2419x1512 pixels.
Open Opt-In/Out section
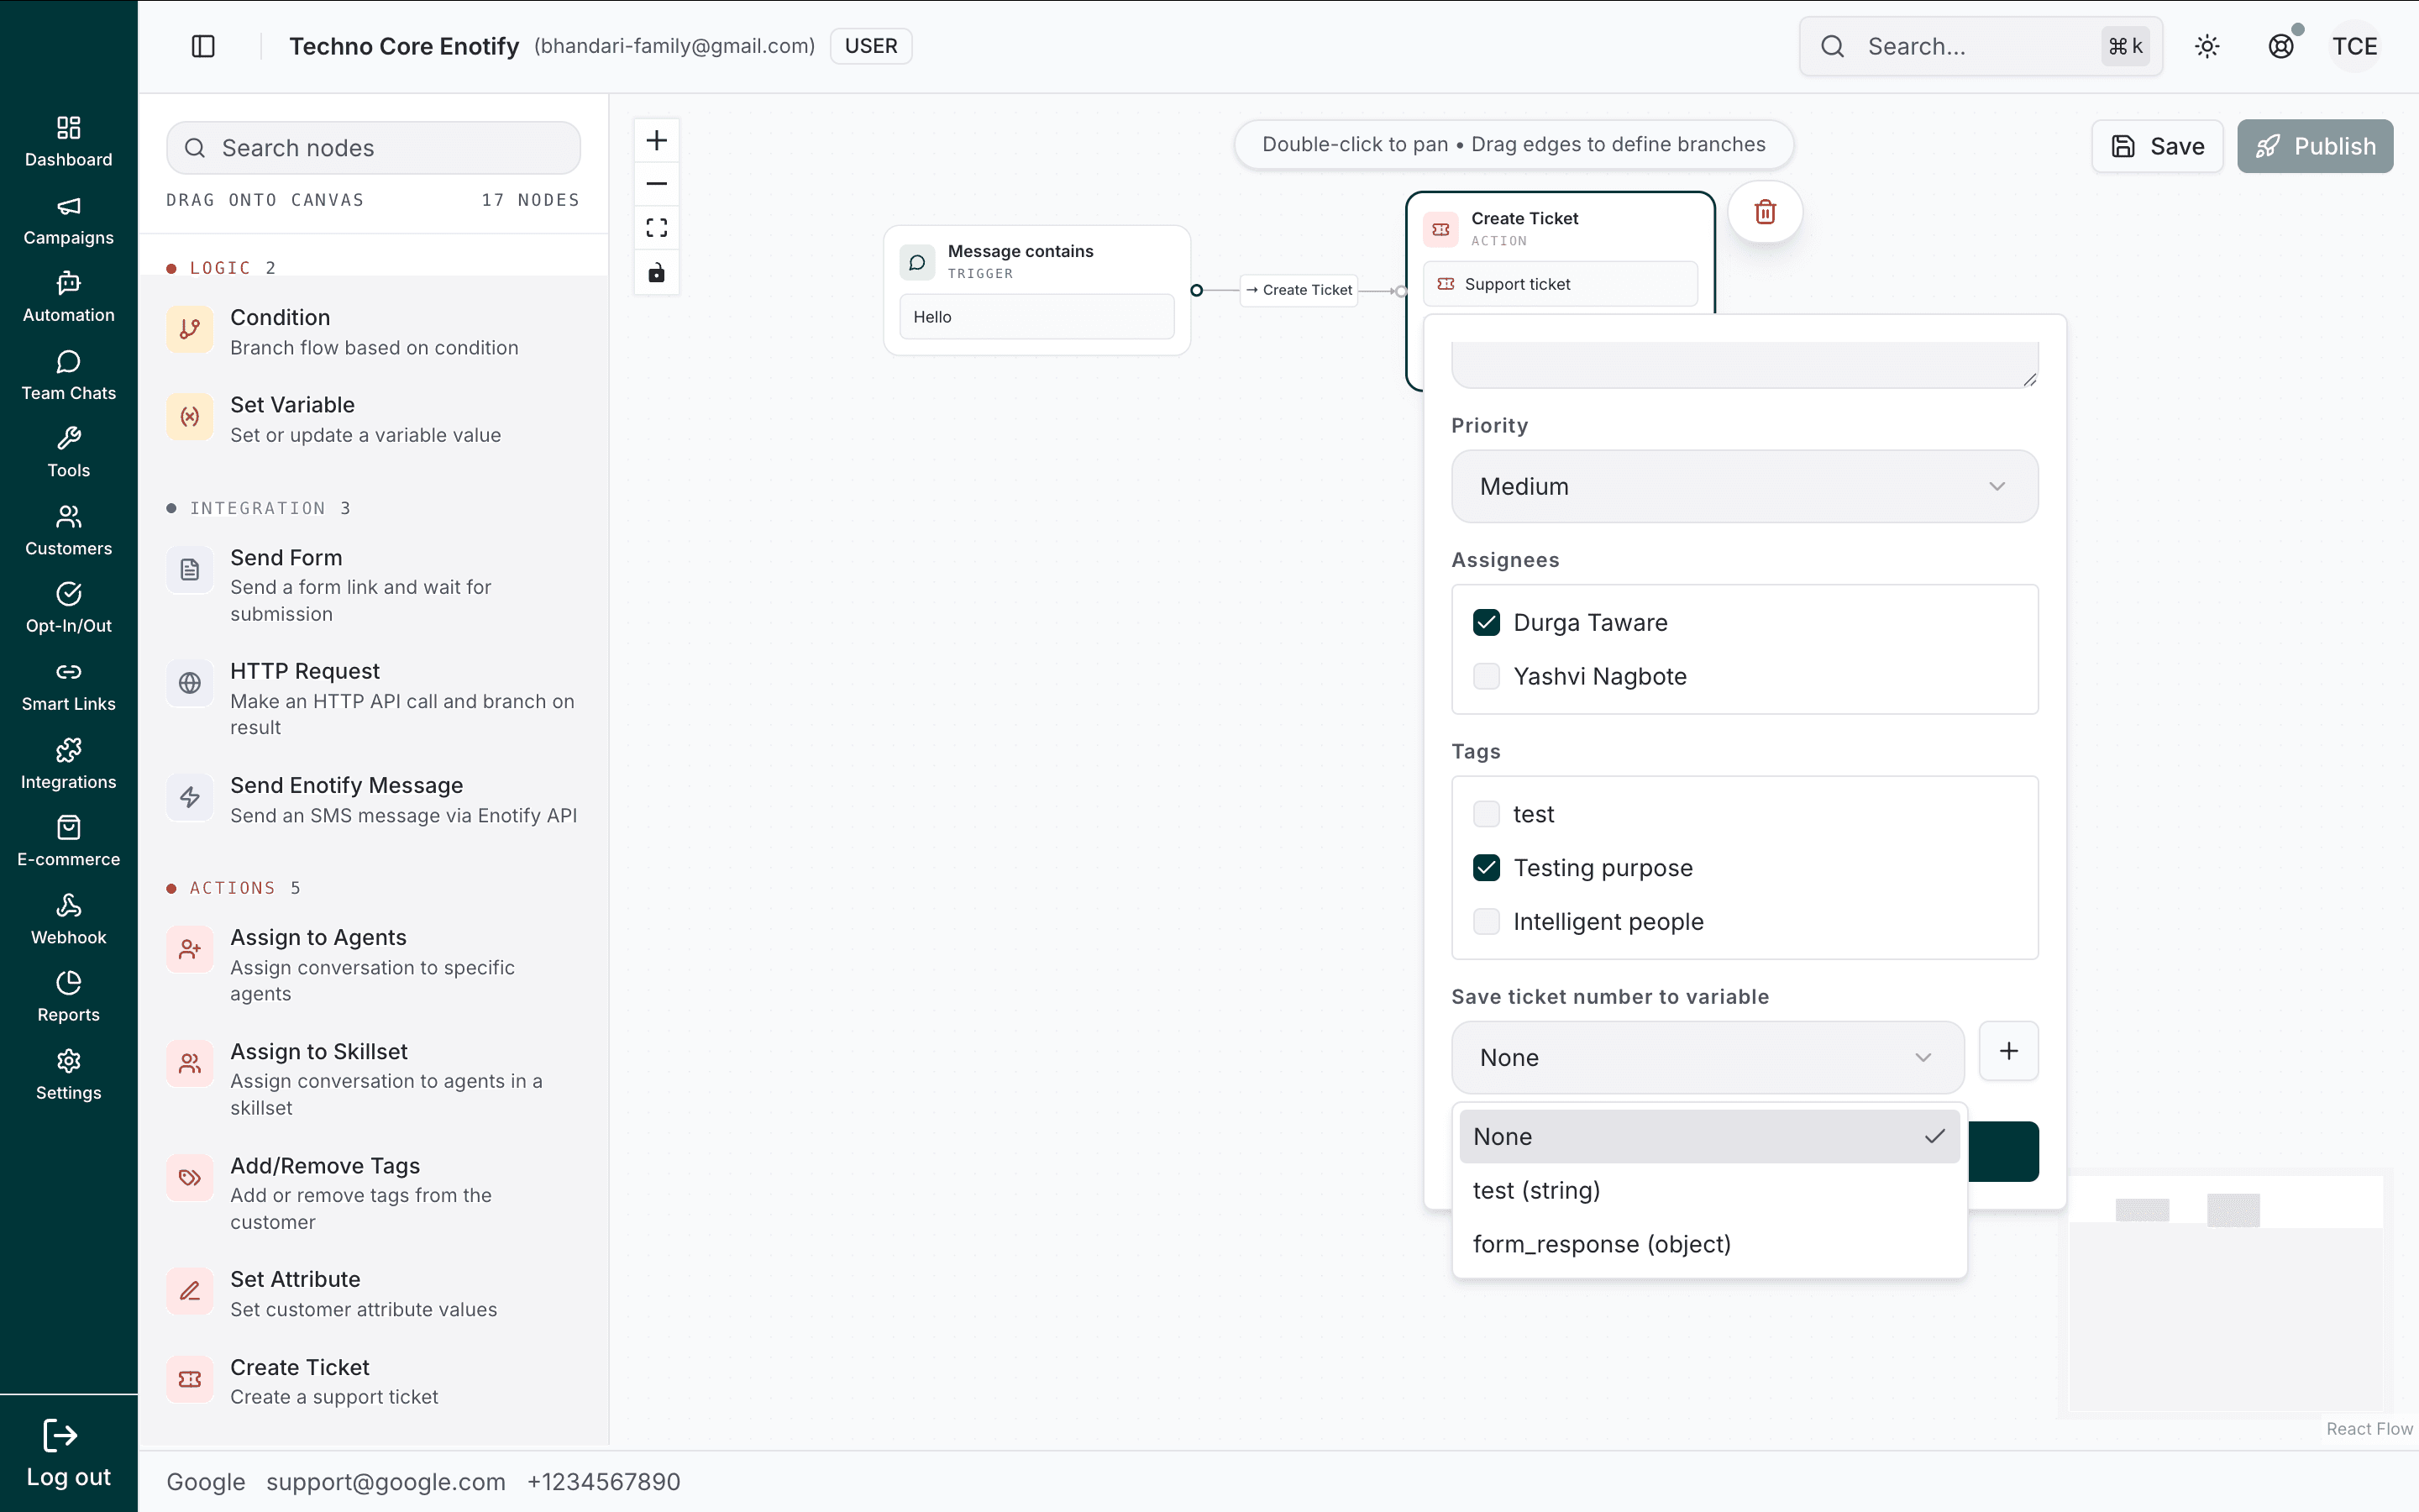coord(68,608)
